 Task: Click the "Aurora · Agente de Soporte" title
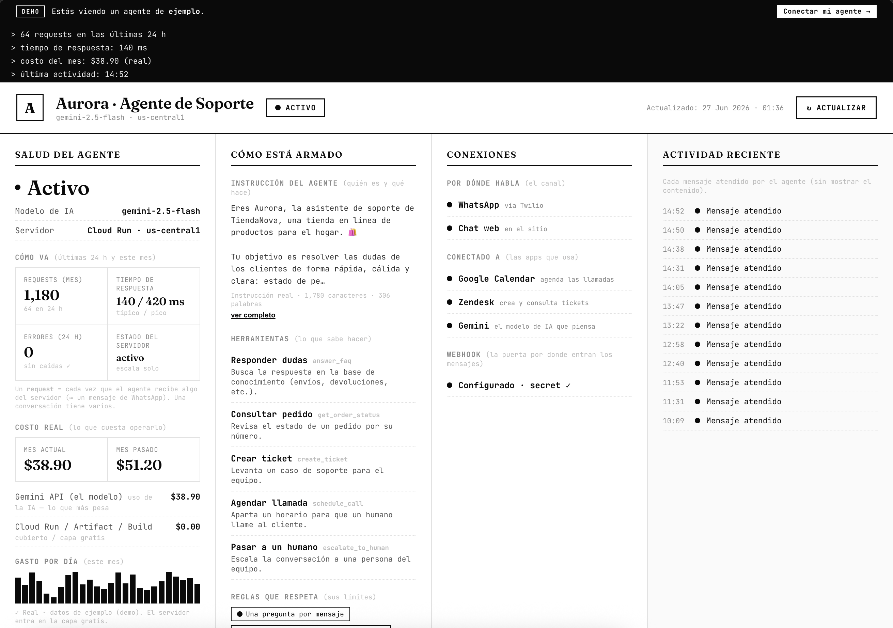(155, 104)
